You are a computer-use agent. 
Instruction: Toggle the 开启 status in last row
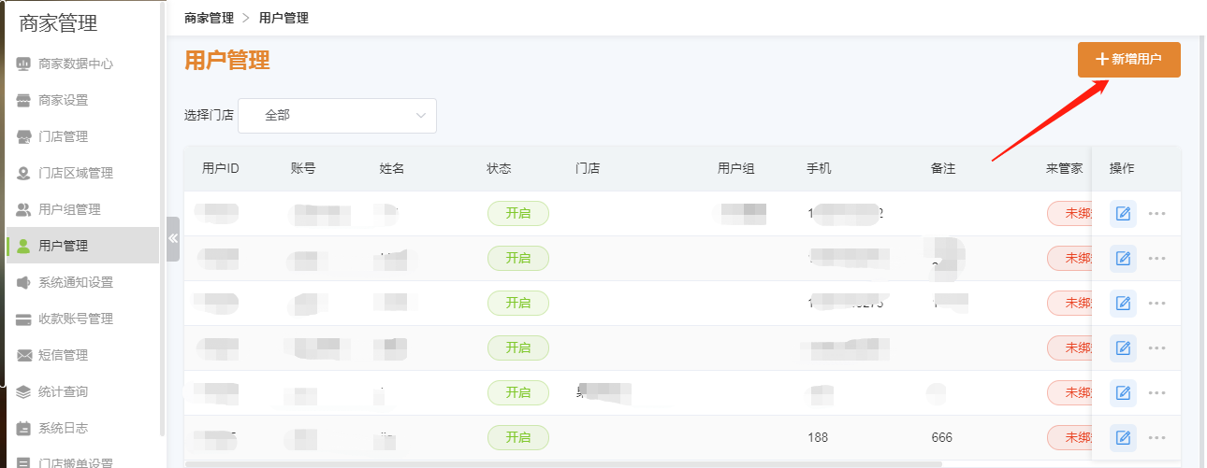(x=517, y=437)
